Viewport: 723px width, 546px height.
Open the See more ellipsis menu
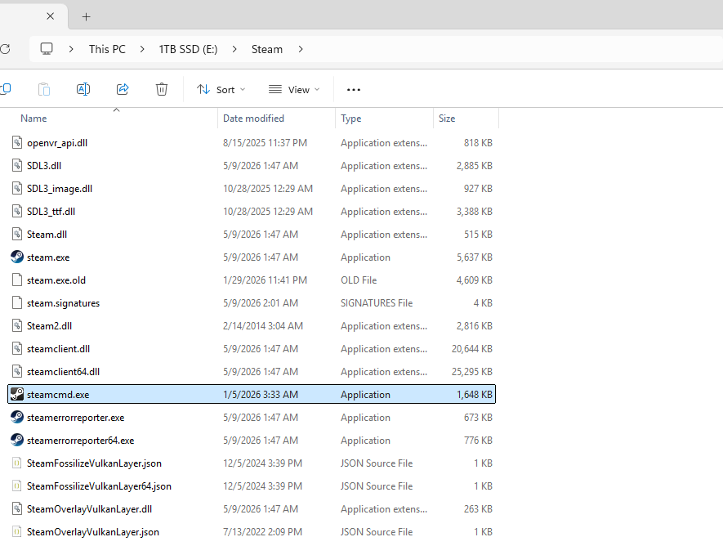pyautogui.click(x=354, y=89)
